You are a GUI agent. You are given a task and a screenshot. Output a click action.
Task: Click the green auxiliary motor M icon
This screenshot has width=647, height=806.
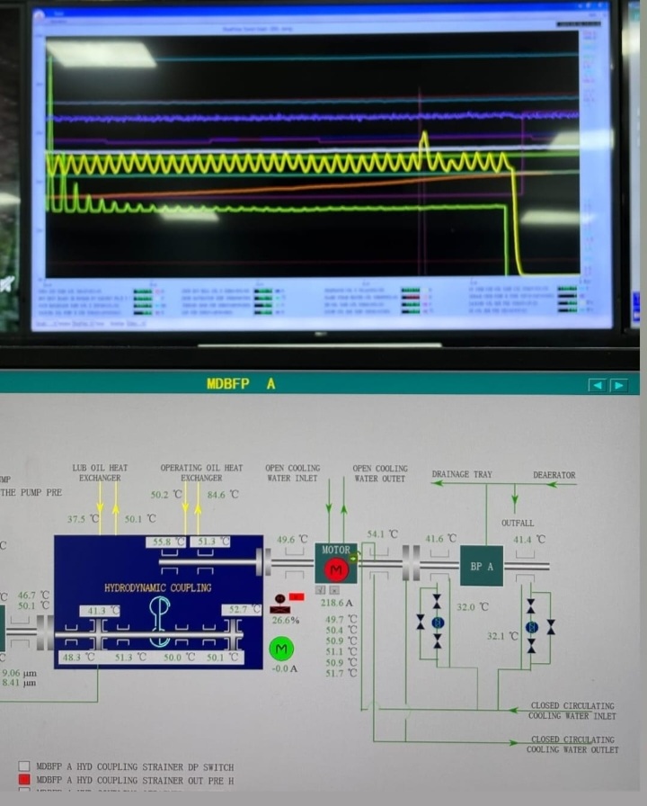click(281, 648)
